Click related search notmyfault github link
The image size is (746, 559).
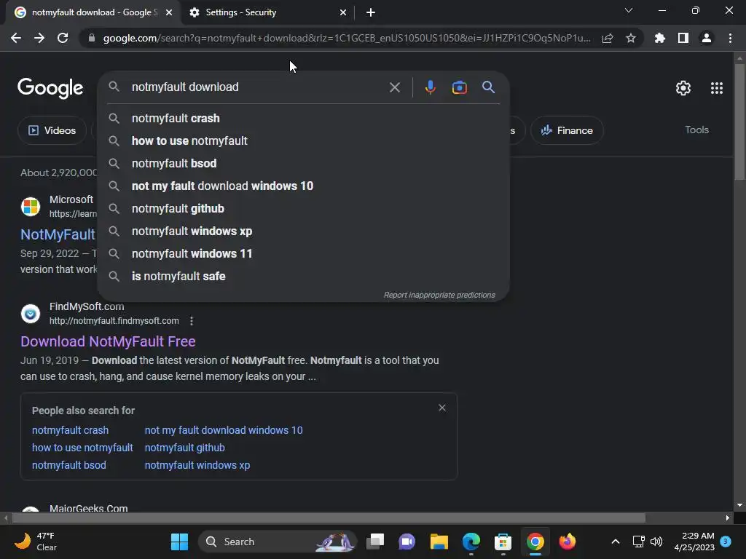(184, 448)
